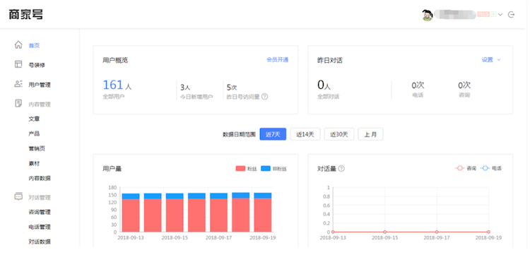
Task: Click the 161 total users number
Action: (112, 85)
